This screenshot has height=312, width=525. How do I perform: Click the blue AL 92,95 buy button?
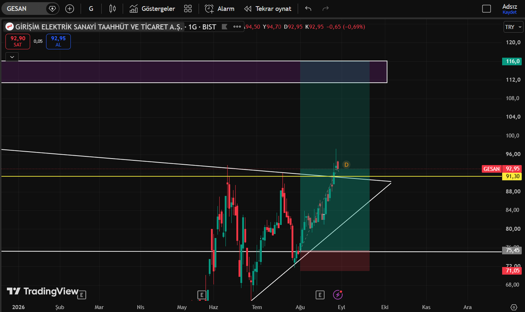(x=58, y=41)
